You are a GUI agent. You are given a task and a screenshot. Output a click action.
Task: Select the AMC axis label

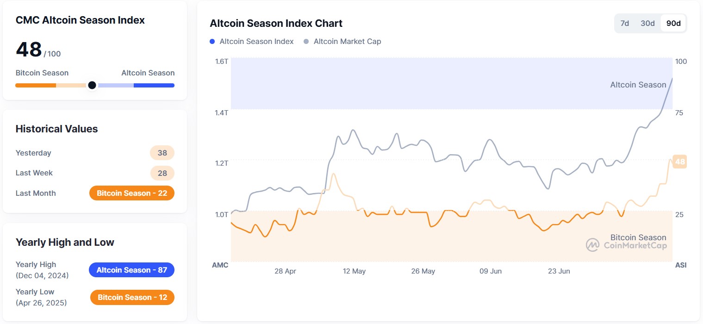pyautogui.click(x=220, y=265)
